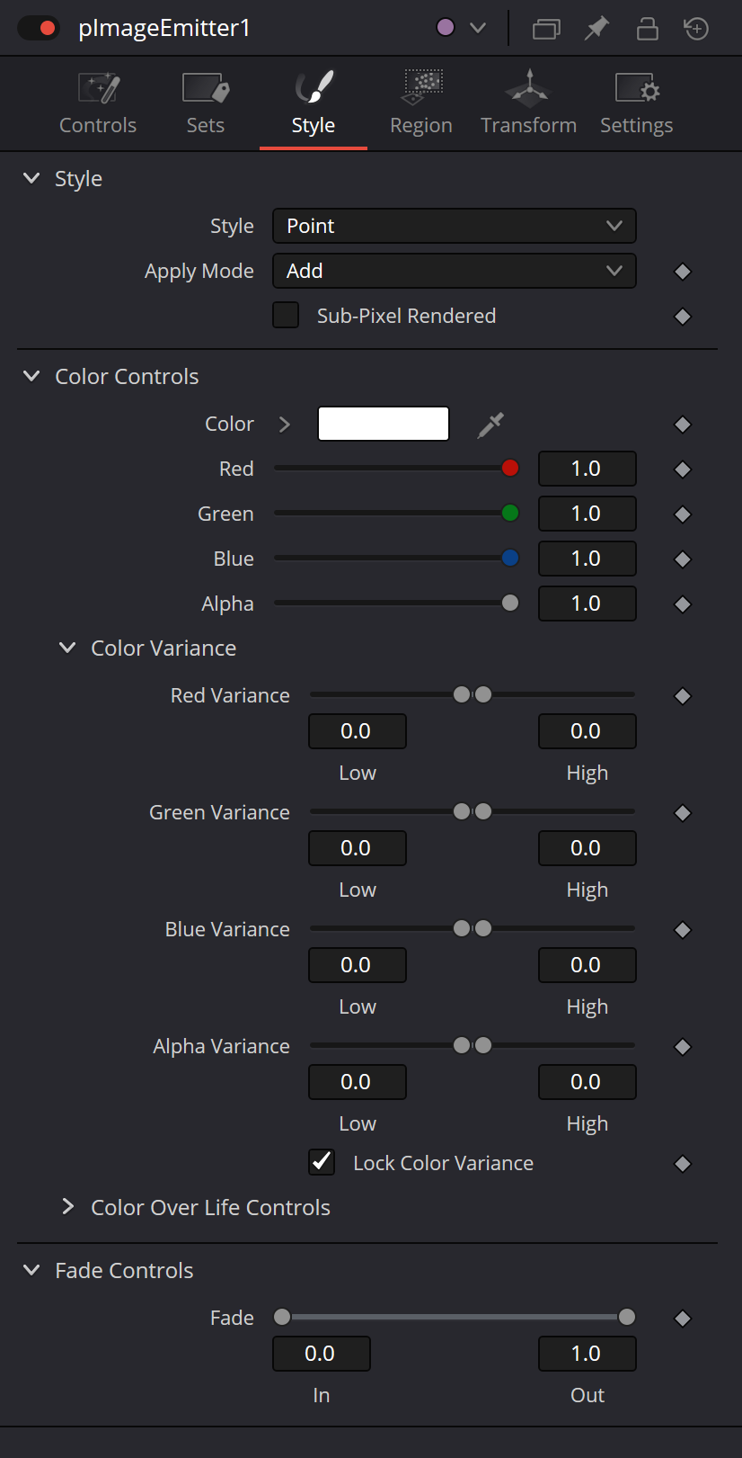Click the white Color swatch

(x=384, y=424)
